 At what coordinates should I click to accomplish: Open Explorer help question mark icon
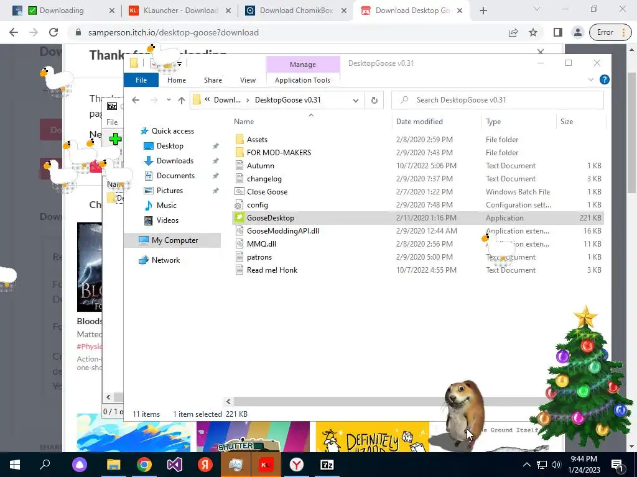point(604,80)
